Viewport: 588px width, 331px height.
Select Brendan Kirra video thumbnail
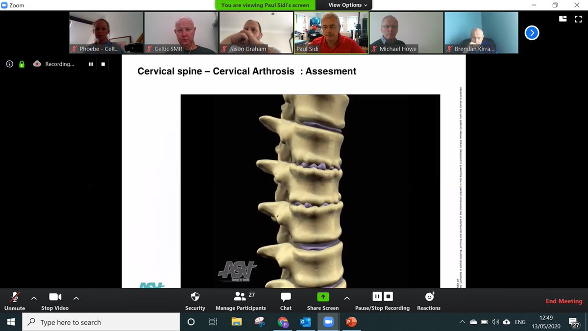pos(481,32)
